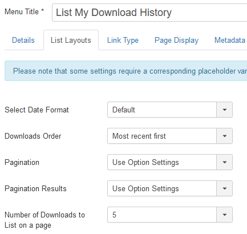
Task: Switch to the Details tab
Action: [23, 41]
